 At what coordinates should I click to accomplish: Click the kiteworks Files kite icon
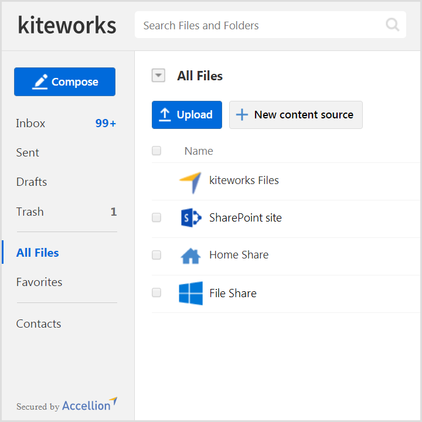coord(190,182)
